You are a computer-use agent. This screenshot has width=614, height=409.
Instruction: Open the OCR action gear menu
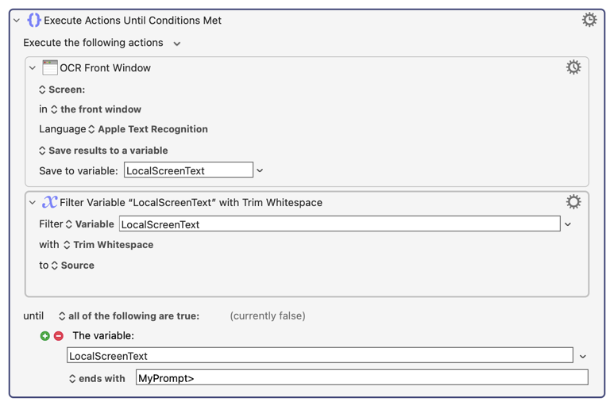(573, 67)
